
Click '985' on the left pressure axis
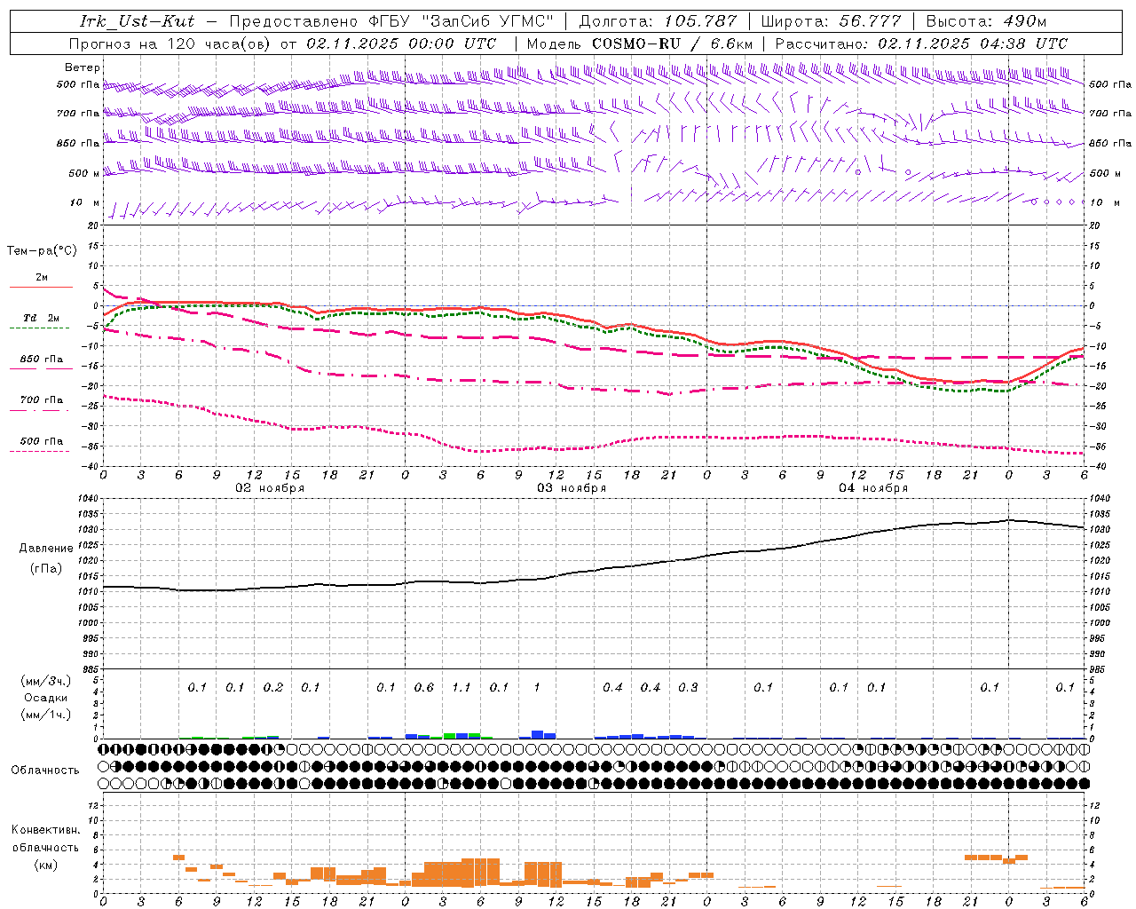point(92,670)
